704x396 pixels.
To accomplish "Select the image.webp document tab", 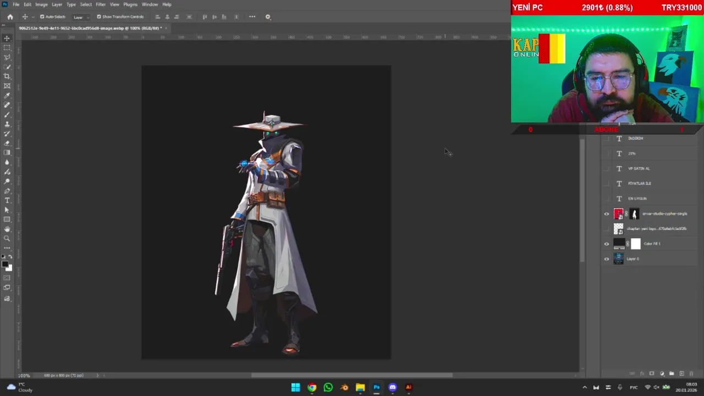I will tap(90, 28).
